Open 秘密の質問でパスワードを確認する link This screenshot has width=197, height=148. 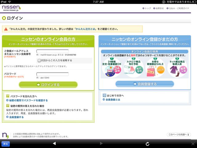coord(28,100)
